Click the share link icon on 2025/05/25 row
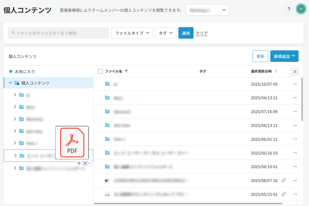 coord(284,194)
